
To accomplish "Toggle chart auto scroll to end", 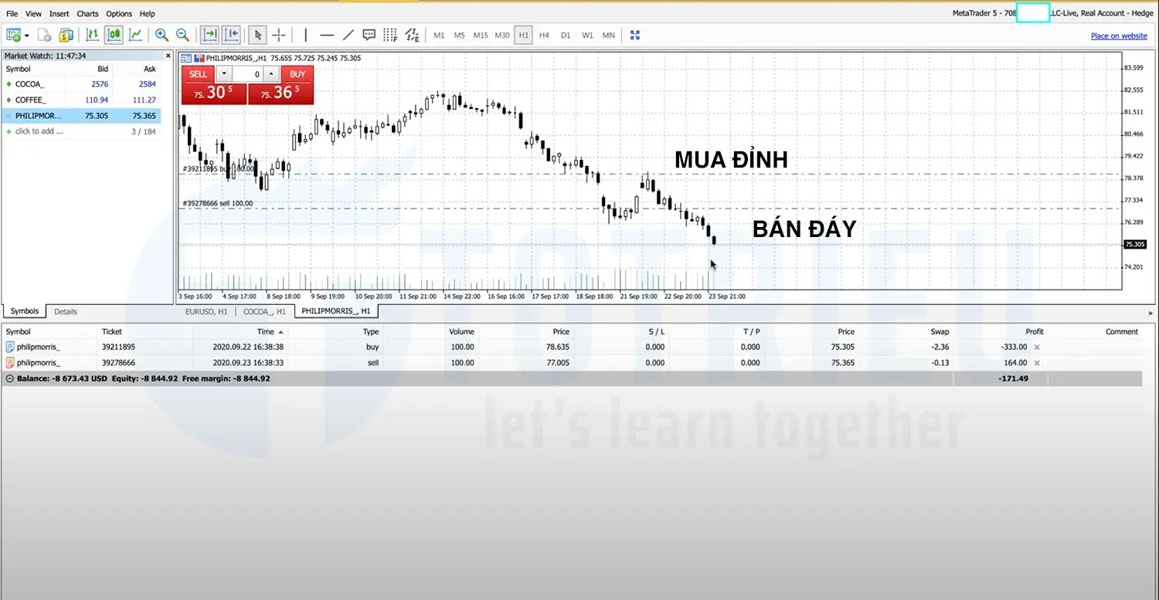I will [209, 35].
